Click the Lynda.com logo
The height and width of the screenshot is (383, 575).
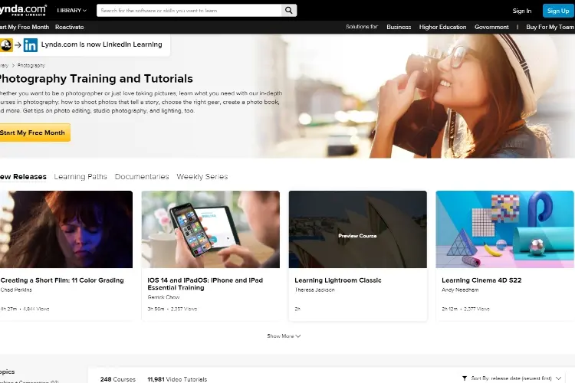[x=23, y=10]
